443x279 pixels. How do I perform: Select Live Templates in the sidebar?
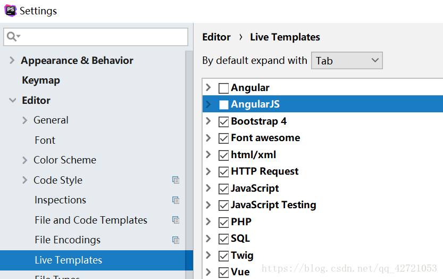pyautogui.click(x=69, y=260)
